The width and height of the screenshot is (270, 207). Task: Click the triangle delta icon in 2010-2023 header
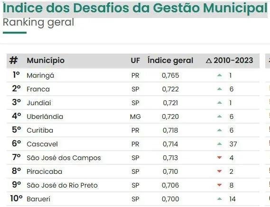click(209, 61)
